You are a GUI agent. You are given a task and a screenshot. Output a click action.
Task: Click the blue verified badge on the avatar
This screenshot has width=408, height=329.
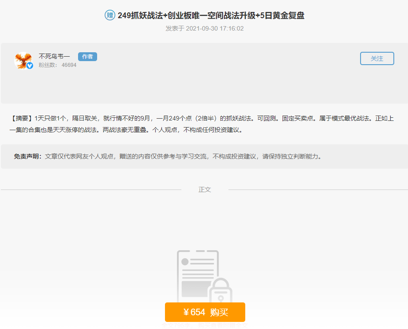pos(30,66)
